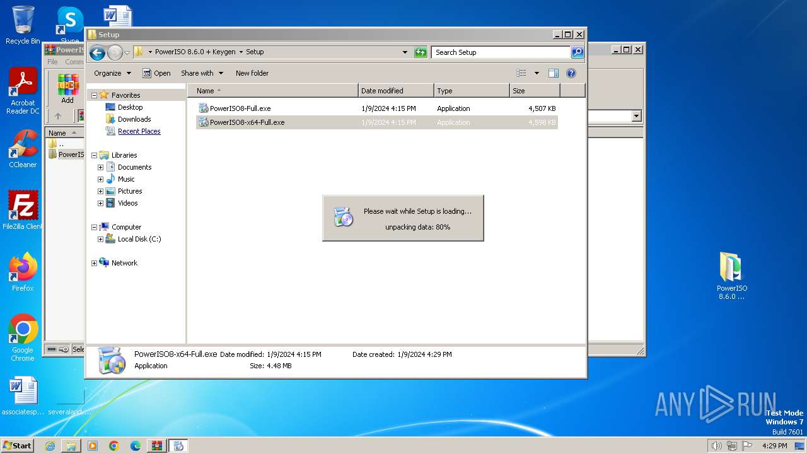Expand the Music library node
Screen dimensions: 807x454
[x=100, y=179]
